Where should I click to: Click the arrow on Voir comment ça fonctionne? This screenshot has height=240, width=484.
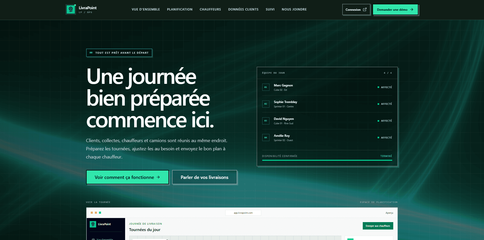click(x=158, y=177)
